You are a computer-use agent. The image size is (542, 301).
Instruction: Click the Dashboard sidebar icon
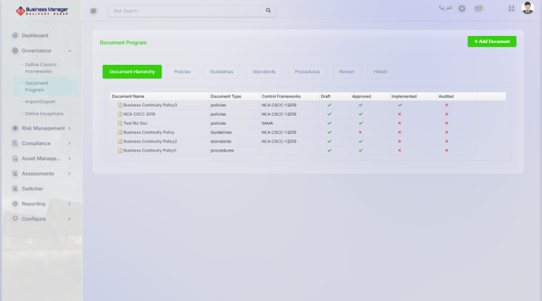point(15,35)
